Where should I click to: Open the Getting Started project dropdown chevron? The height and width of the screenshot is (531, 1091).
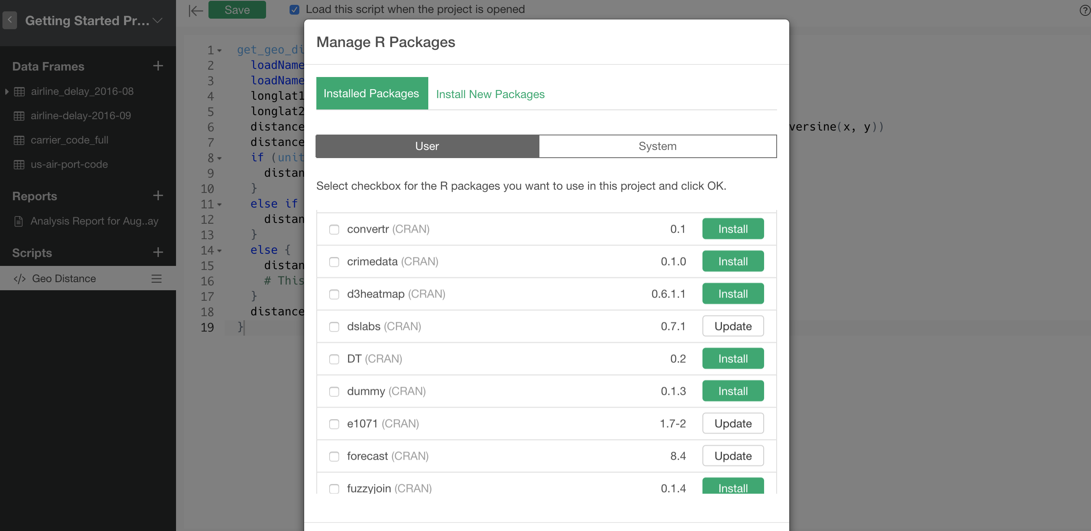[157, 20]
